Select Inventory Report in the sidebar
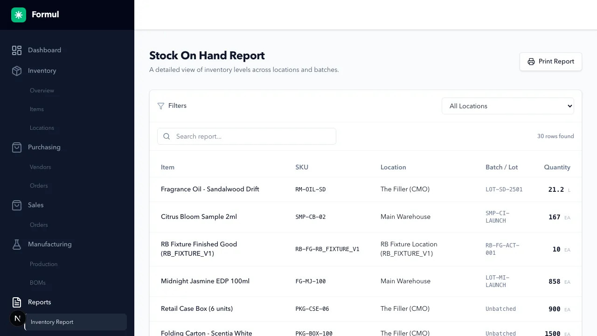This screenshot has width=597, height=336. [x=52, y=322]
